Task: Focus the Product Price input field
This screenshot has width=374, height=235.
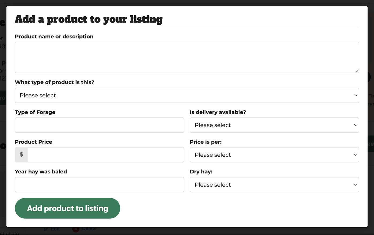Action: (x=106, y=155)
